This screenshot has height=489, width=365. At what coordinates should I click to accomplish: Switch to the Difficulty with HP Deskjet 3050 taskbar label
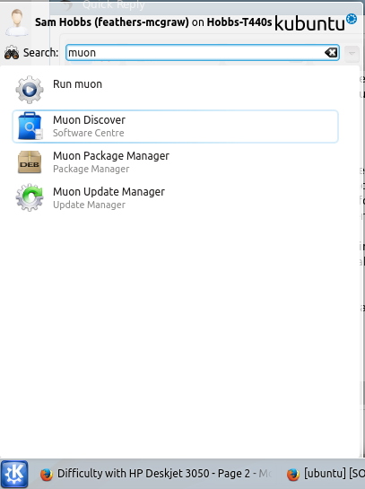pos(164,474)
